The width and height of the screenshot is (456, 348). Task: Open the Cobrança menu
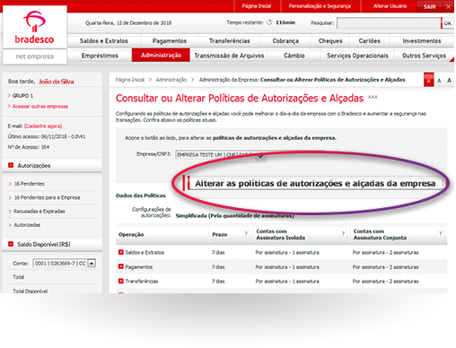(x=285, y=41)
